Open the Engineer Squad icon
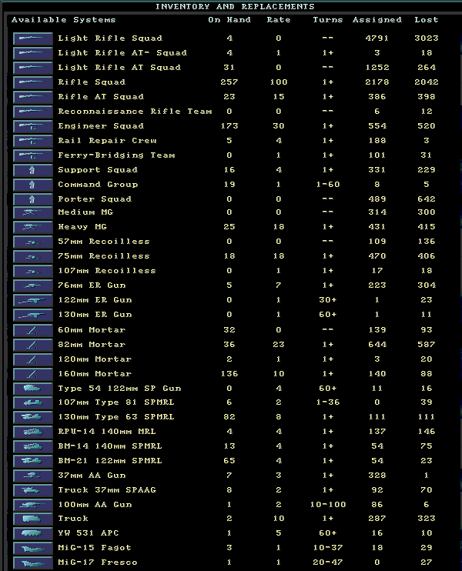Screen dimensions: 462x571 point(33,126)
